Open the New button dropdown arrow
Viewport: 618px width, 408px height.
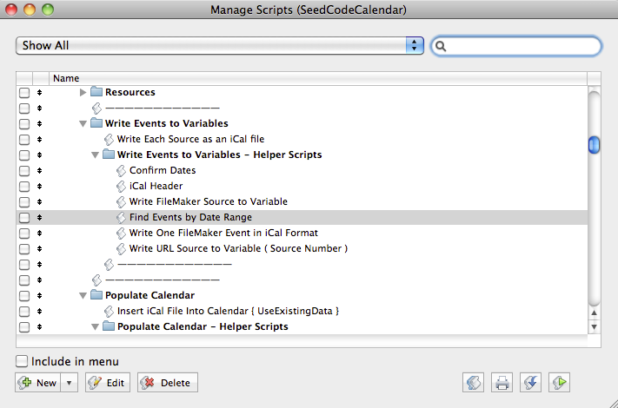pyautogui.click(x=70, y=383)
